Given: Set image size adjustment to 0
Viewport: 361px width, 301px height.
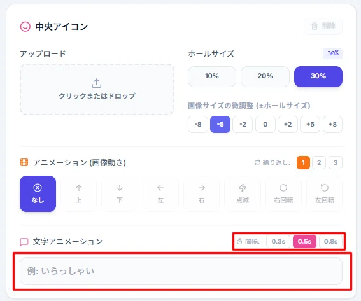Looking at the screenshot, I should (265, 124).
